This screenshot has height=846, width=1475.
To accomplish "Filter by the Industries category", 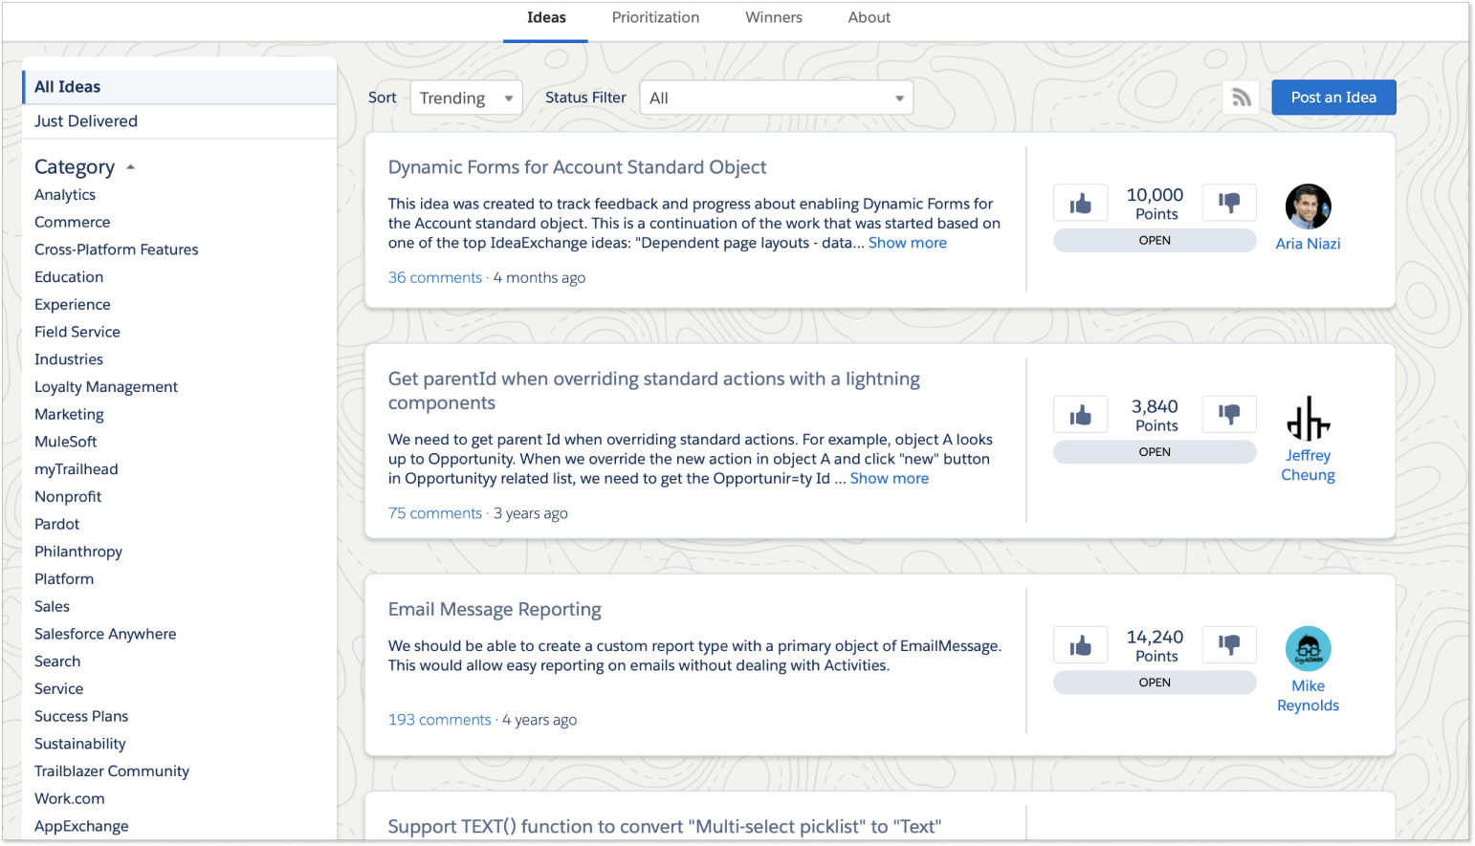I will [69, 359].
